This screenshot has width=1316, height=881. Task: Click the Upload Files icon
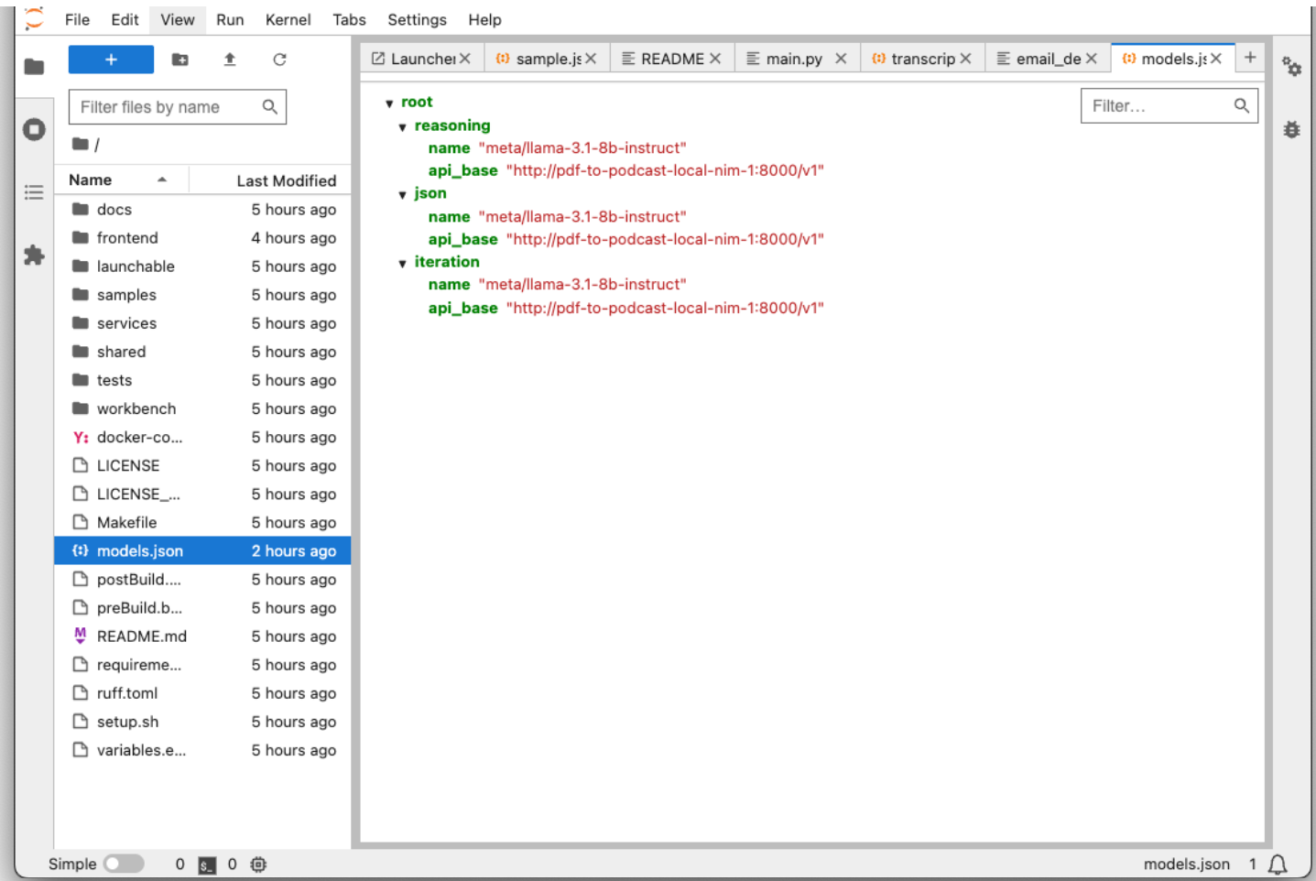click(x=230, y=60)
